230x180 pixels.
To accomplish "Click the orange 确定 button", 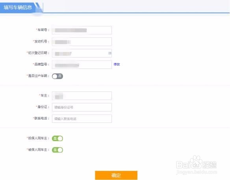I will pos(116,175).
